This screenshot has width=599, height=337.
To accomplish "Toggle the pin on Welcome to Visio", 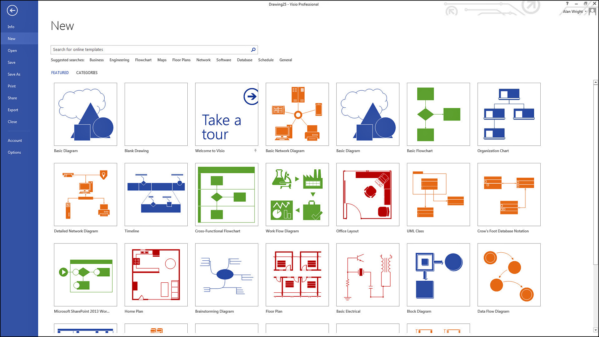I will click(256, 151).
